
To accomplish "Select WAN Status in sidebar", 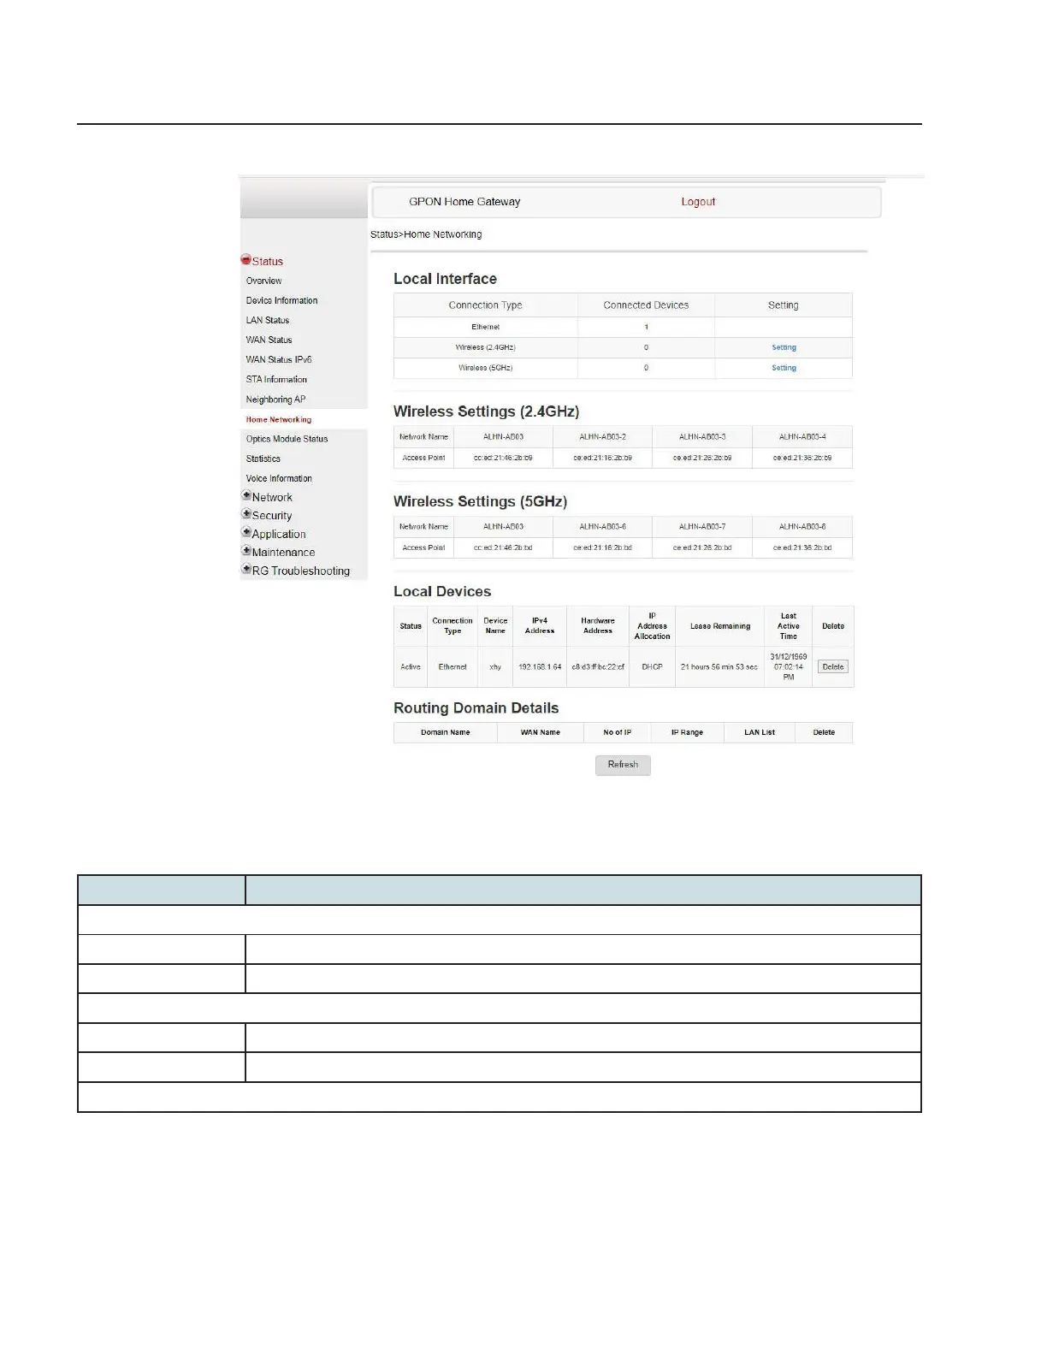I will (x=269, y=340).
